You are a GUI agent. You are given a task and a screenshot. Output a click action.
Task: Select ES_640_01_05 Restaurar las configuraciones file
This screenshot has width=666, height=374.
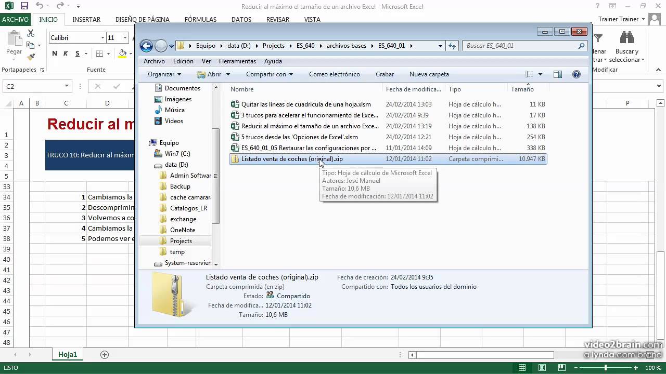pyautogui.click(x=309, y=148)
